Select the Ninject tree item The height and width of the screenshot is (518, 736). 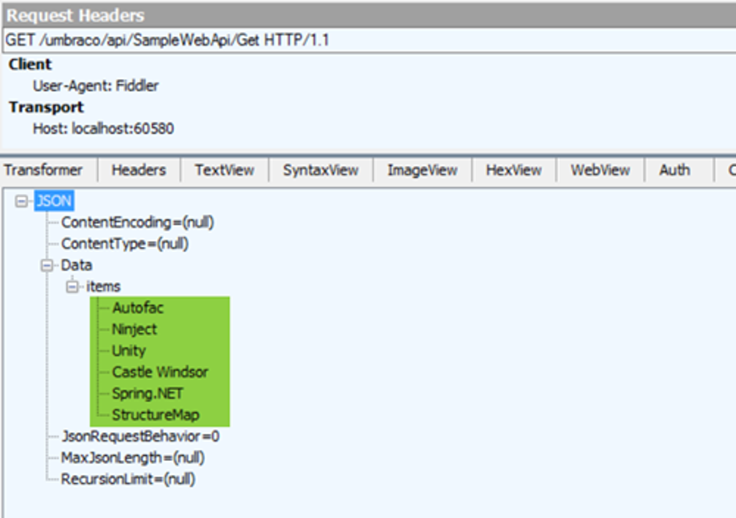click(x=134, y=329)
